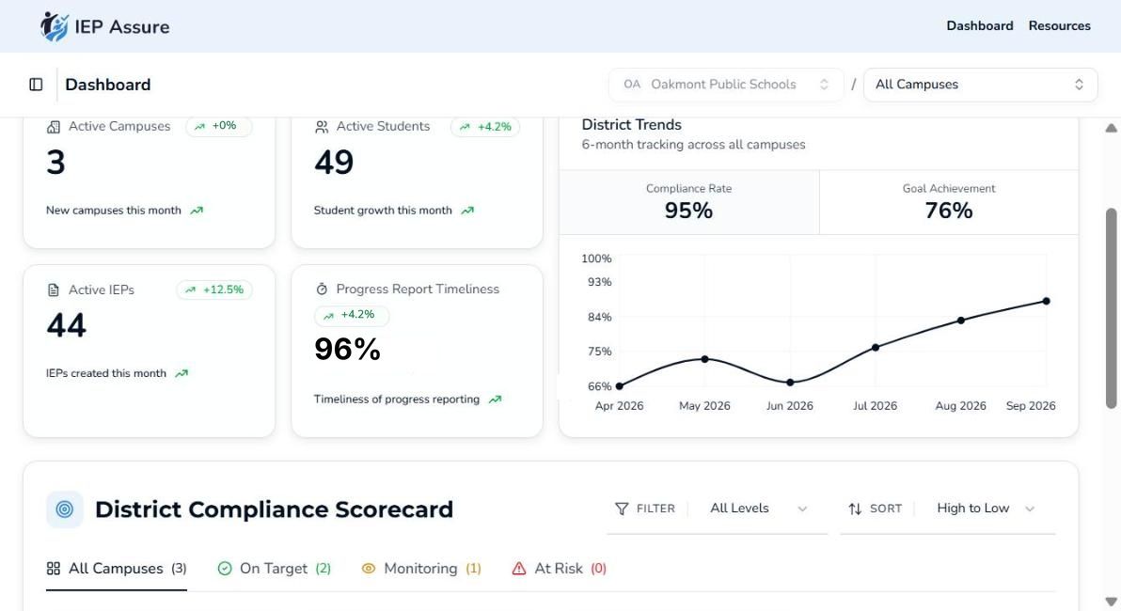The width and height of the screenshot is (1121, 611).
Task: Click the +0% trend badge
Action: pos(219,127)
